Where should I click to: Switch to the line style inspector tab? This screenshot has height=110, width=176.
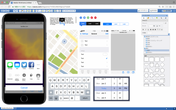(x=153, y=18)
